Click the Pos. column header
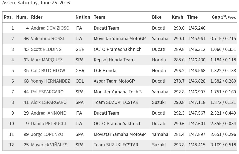This screenshot has height=154, width=239. pyautogui.click(x=8, y=17)
